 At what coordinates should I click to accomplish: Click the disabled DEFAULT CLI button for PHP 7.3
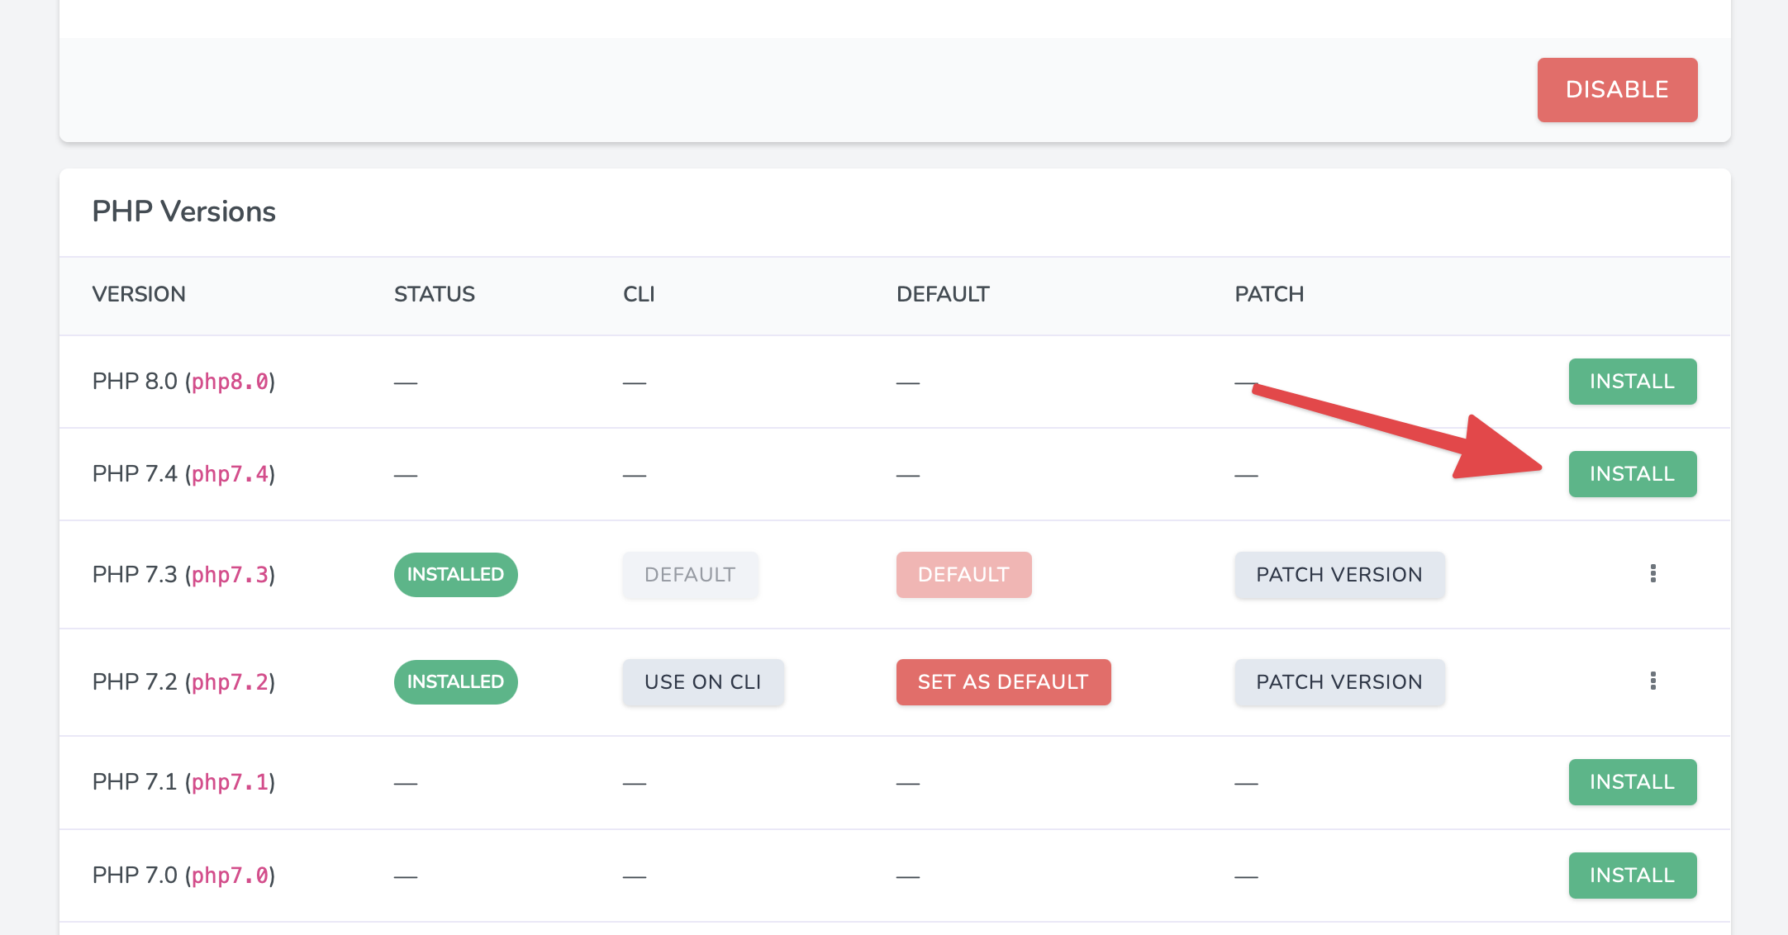[x=690, y=574]
